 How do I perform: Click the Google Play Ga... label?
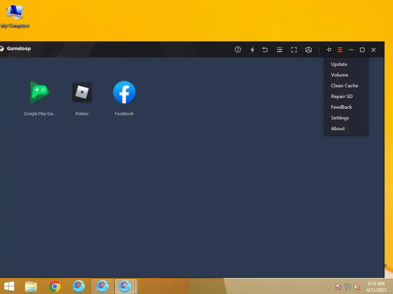coord(40,113)
